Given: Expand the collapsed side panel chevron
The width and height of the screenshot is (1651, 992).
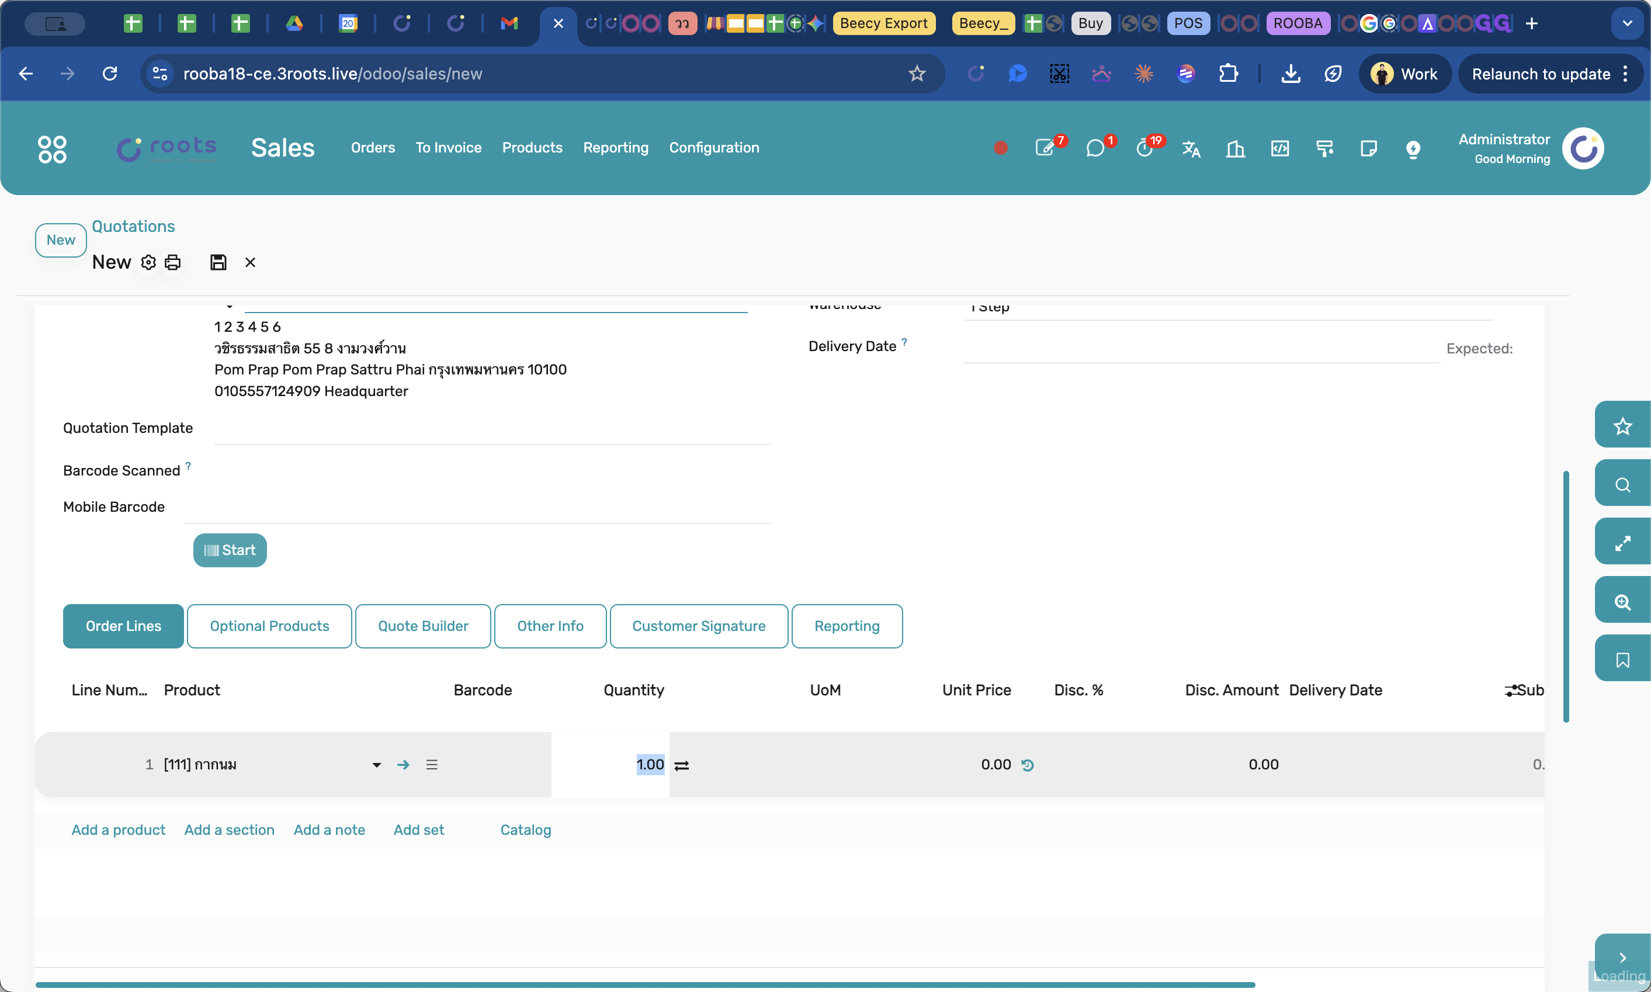Looking at the screenshot, I should pyautogui.click(x=1622, y=958).
